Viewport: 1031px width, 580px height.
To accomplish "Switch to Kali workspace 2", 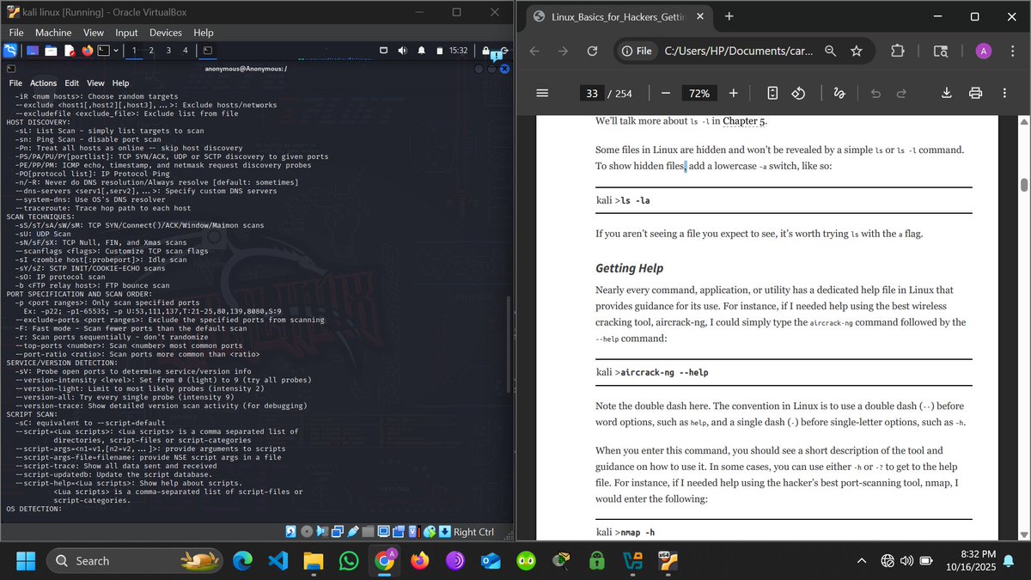I will [x=151, y=51].
